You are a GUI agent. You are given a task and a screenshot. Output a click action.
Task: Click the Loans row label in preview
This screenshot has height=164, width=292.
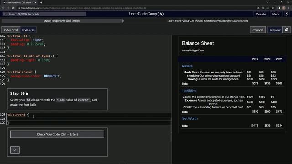[187, 97]
